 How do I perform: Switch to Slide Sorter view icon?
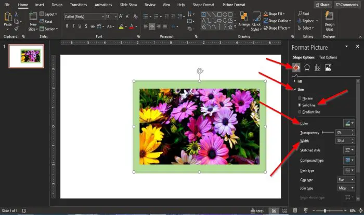pos(284,211)
